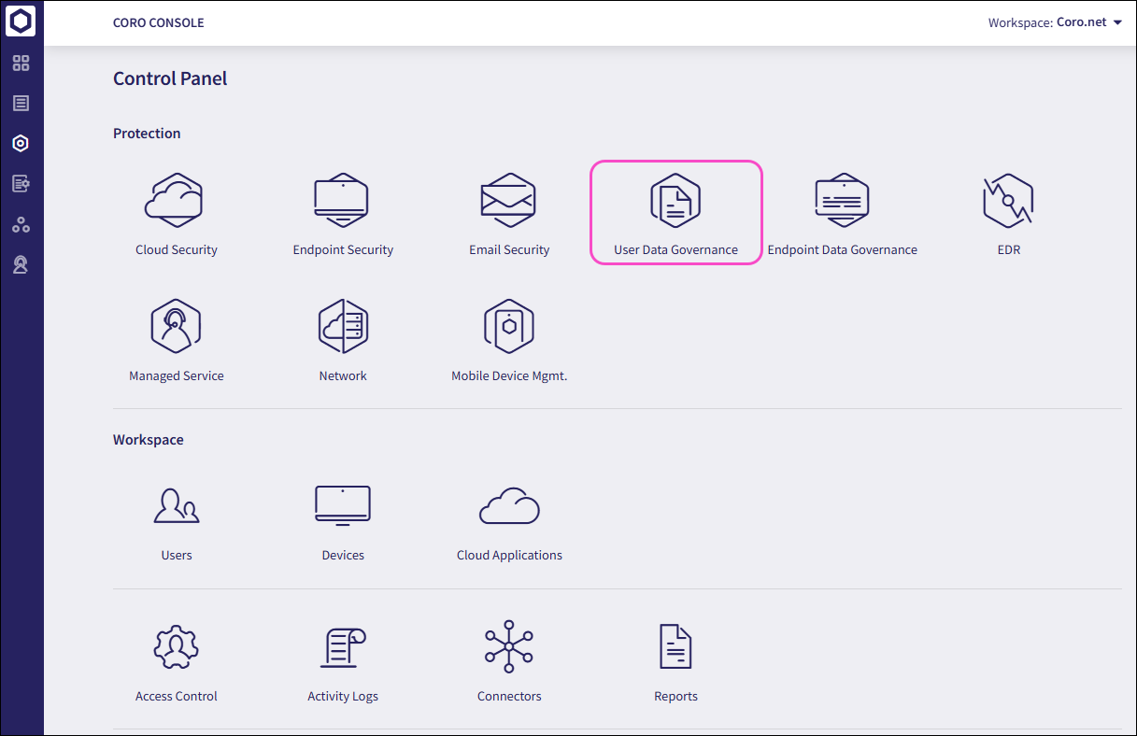Click the EDR icon
Image resolution: width=1137 pixels, height=736 pixels.
pyautogui.click(x=1008, y=201)
